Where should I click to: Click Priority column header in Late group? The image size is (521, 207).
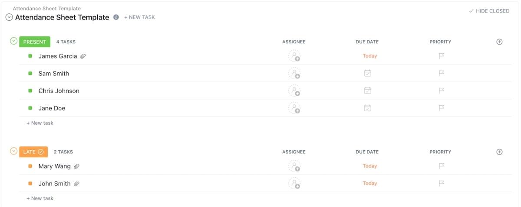tap(440, 152)
